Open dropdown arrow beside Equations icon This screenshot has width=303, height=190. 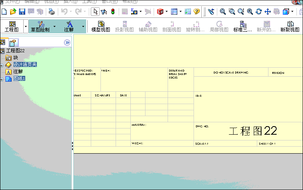point(140,11)
